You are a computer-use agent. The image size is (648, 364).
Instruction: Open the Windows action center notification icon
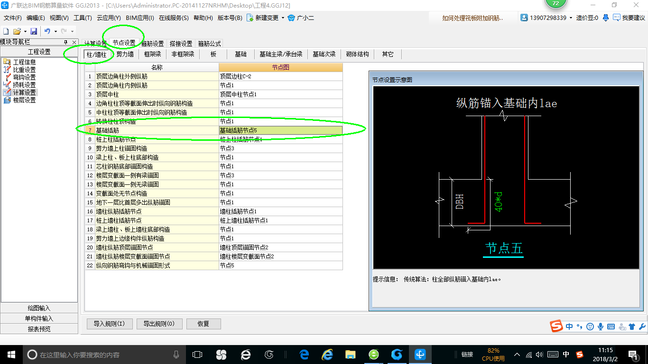coord(632,355)
